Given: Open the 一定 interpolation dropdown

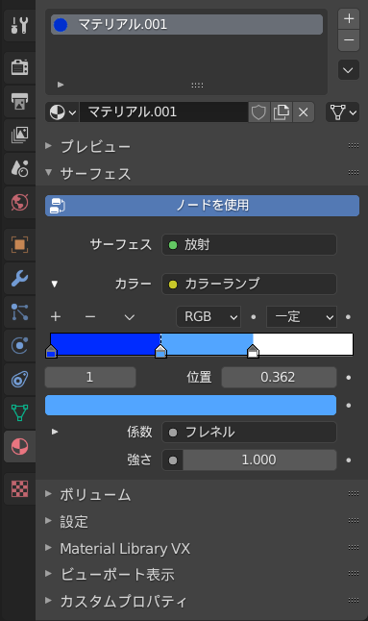Looking at the screenshot, I should tap(302, 317).
